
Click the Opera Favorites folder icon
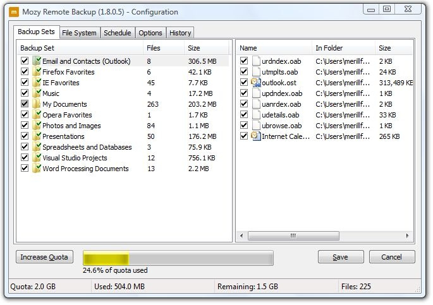(x=37, y=115)
